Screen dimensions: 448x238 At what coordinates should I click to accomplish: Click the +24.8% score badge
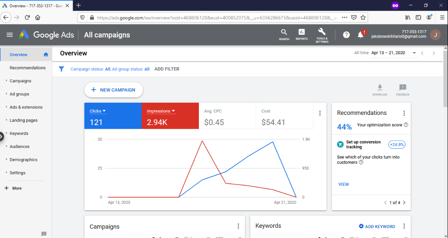point(397,145)
